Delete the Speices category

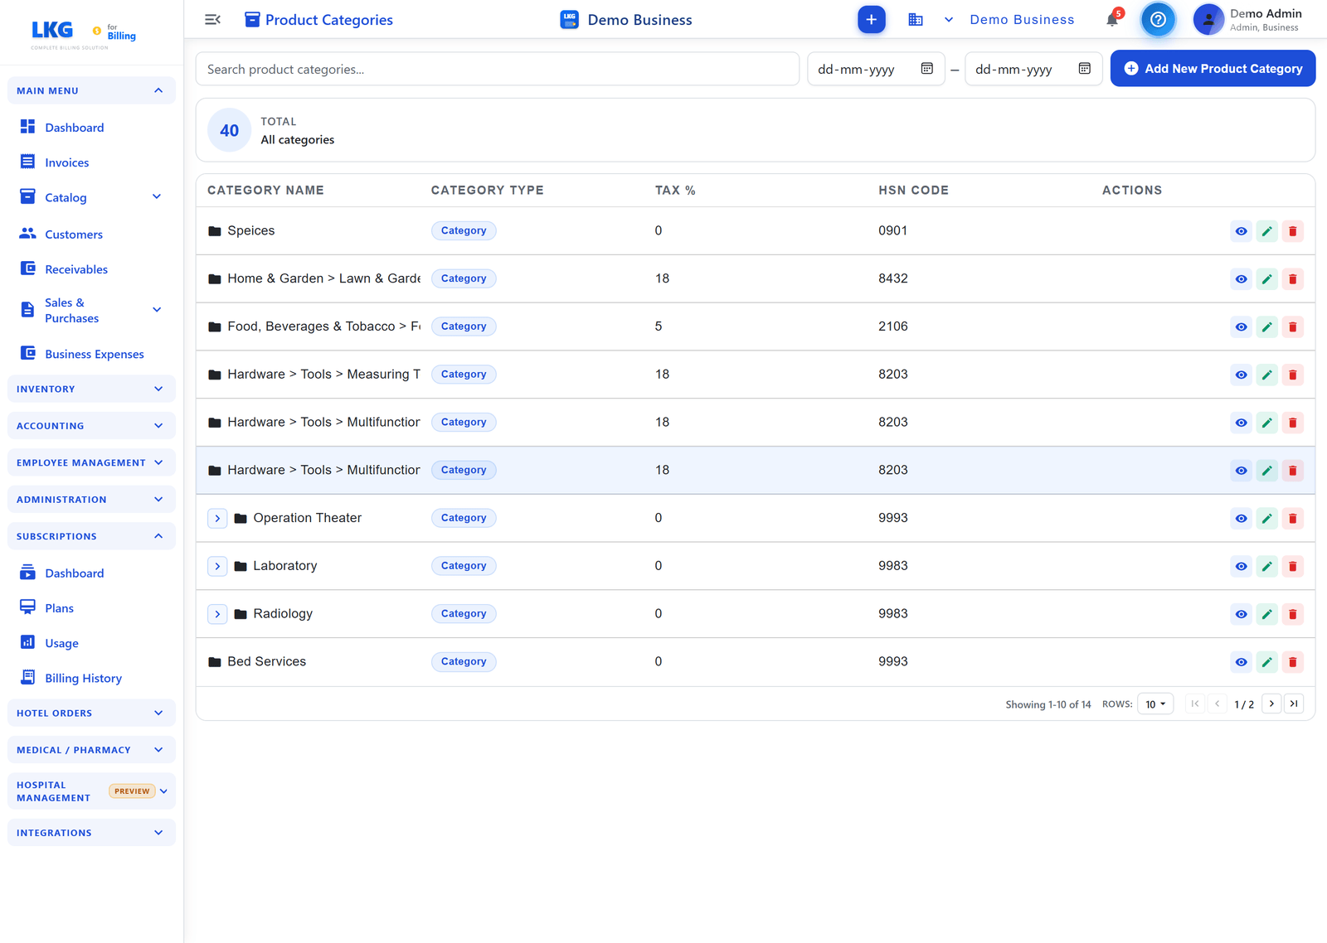(x=1292, y=231)
